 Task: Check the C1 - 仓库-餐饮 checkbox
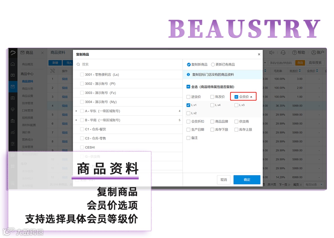tap(82, 129)
